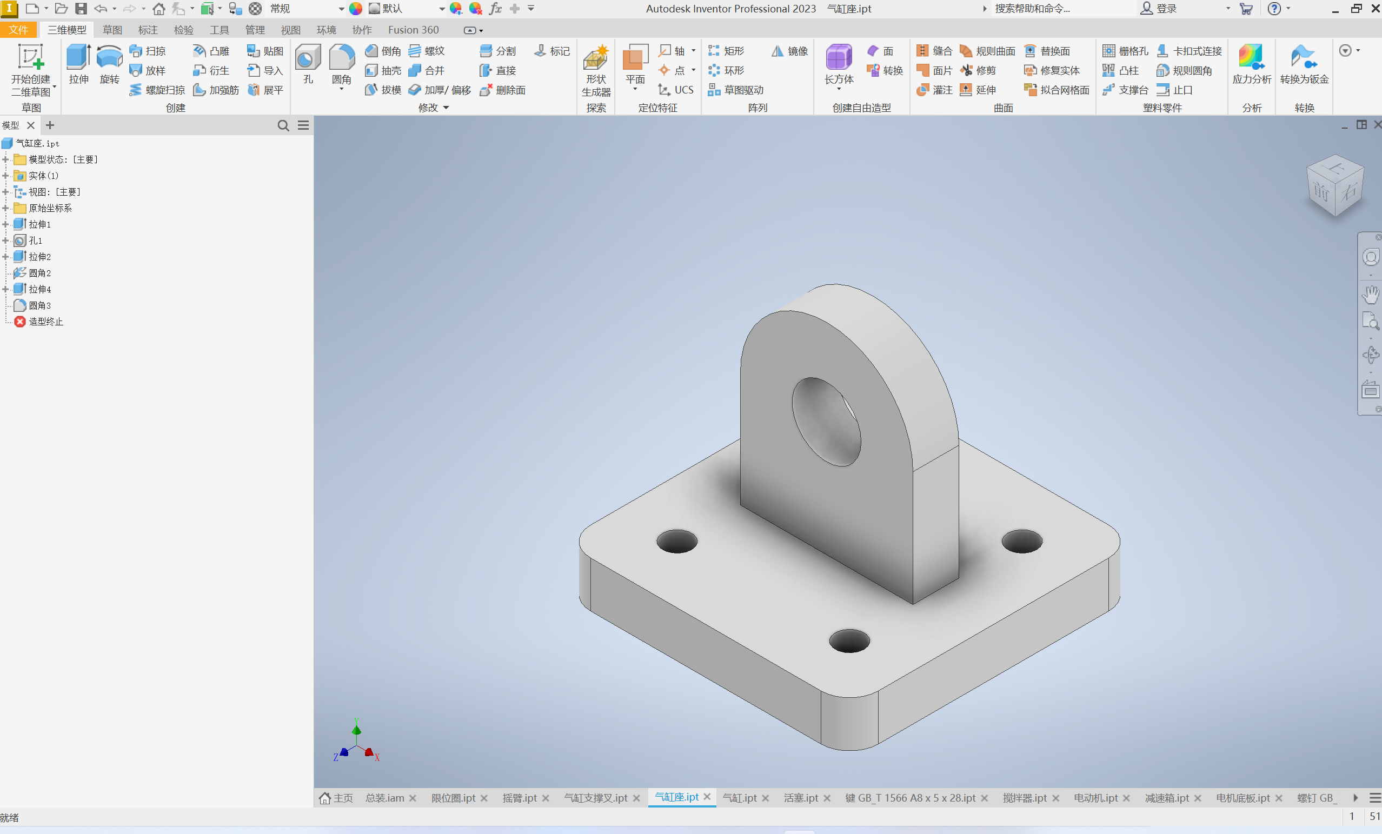Open the Fusion 360 ribbon tab
1382x834 pixels.
[414, 30]
